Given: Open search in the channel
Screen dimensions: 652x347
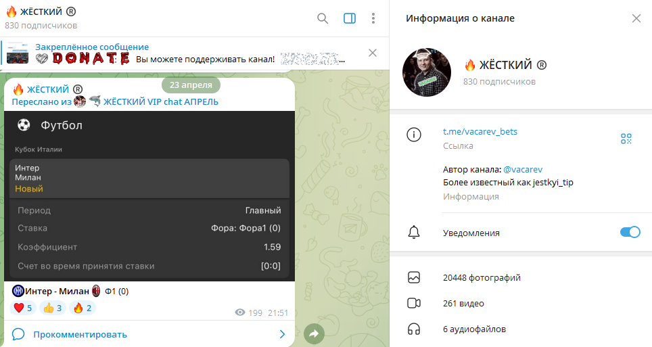Looking at the screenshot, I should (x=323, y=18).
